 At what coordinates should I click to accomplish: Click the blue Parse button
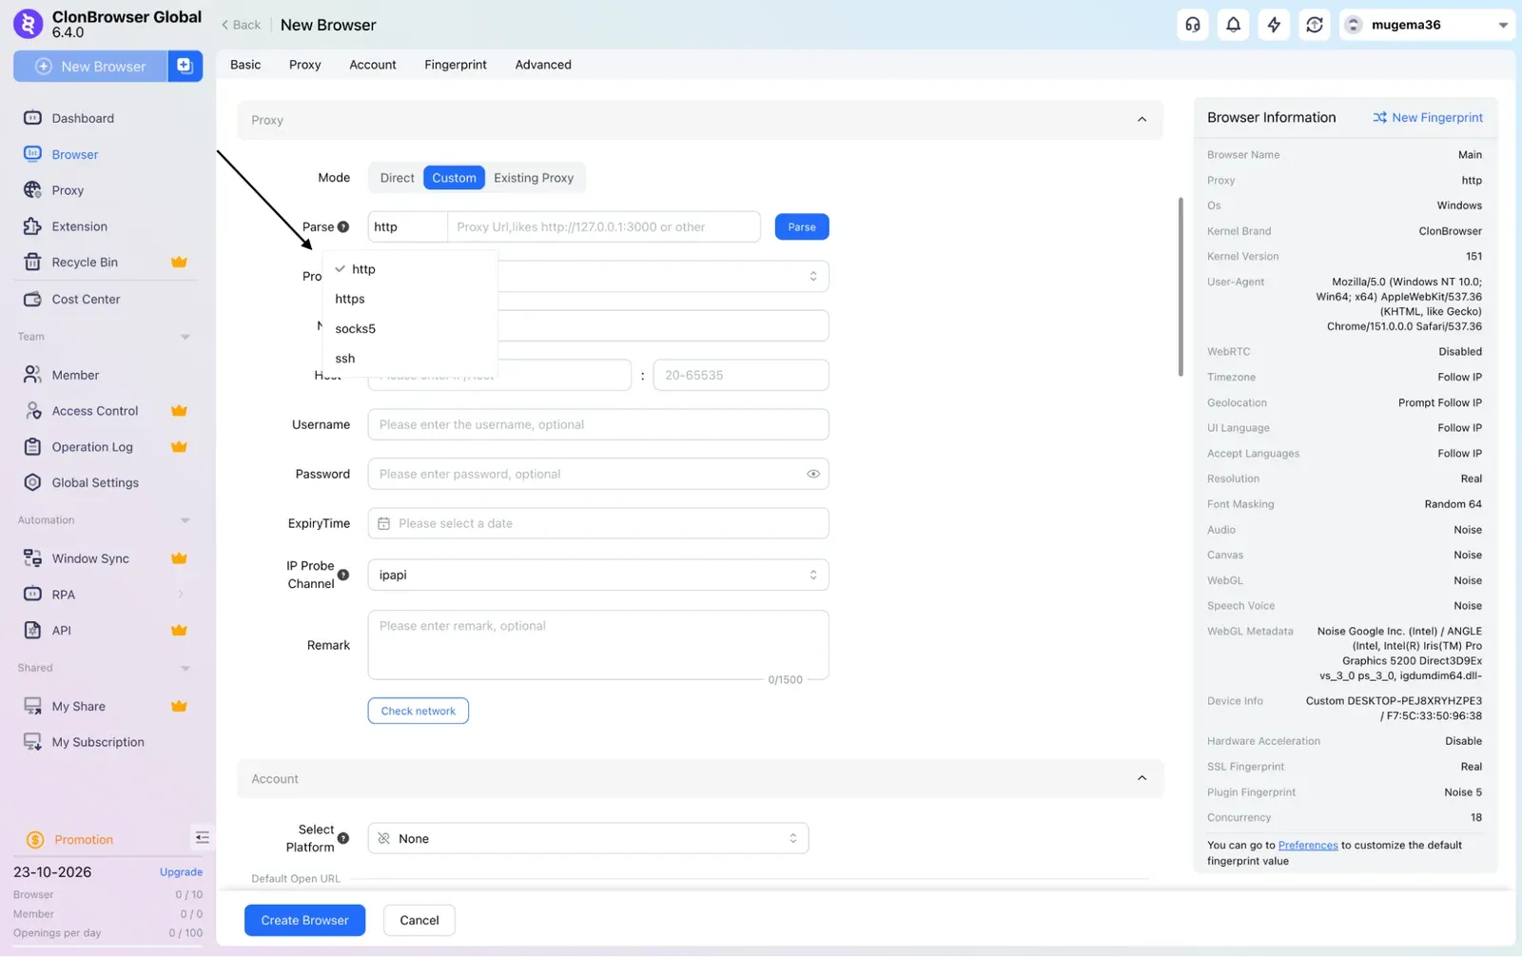pos(802,226)
